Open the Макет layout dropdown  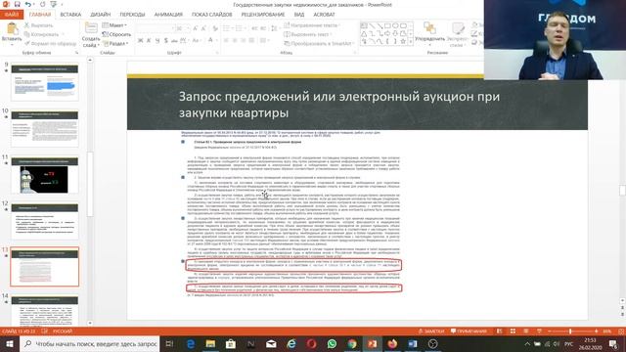(114, 25)
